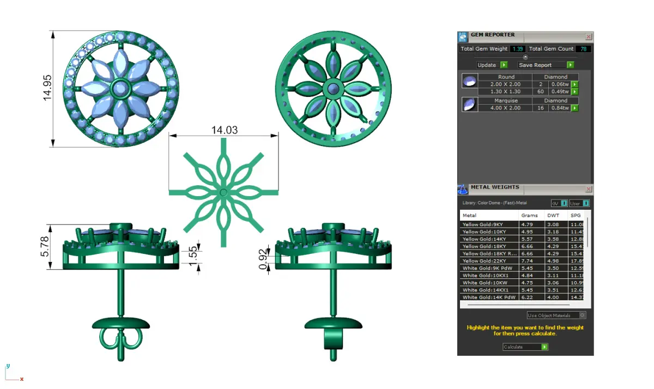This screenshot has height=389, width=654.
Task: Select the White Gold:14KX1 row
Action: 522,290
